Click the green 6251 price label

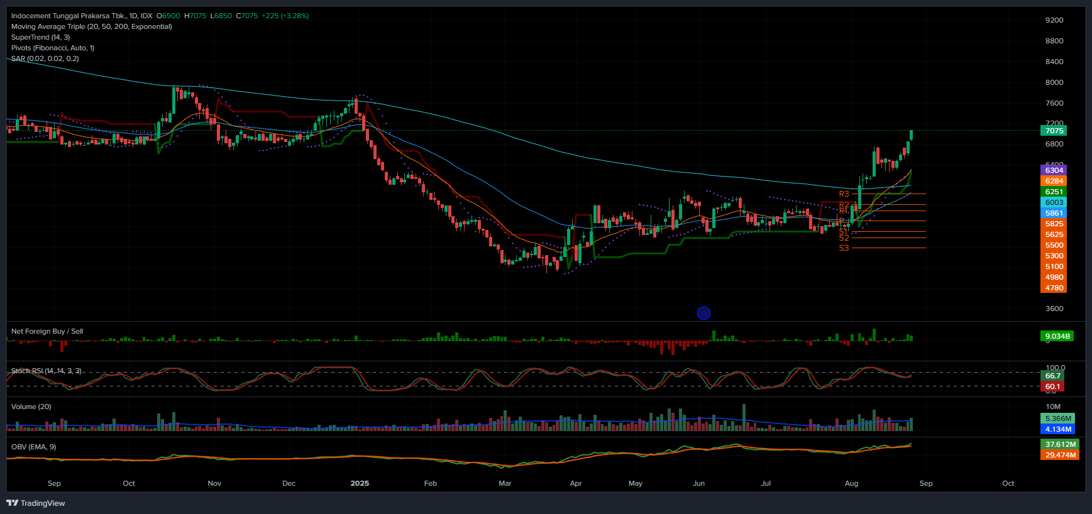(x=1054, y=192)
